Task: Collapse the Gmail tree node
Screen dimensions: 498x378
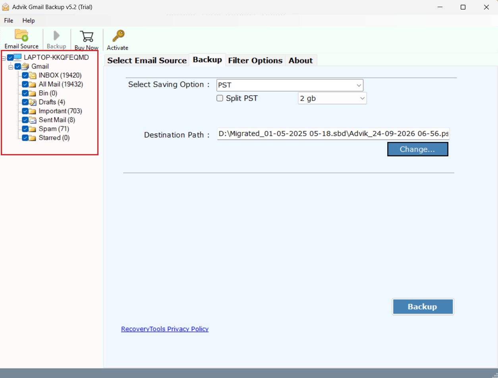Action: pos(11,67)
